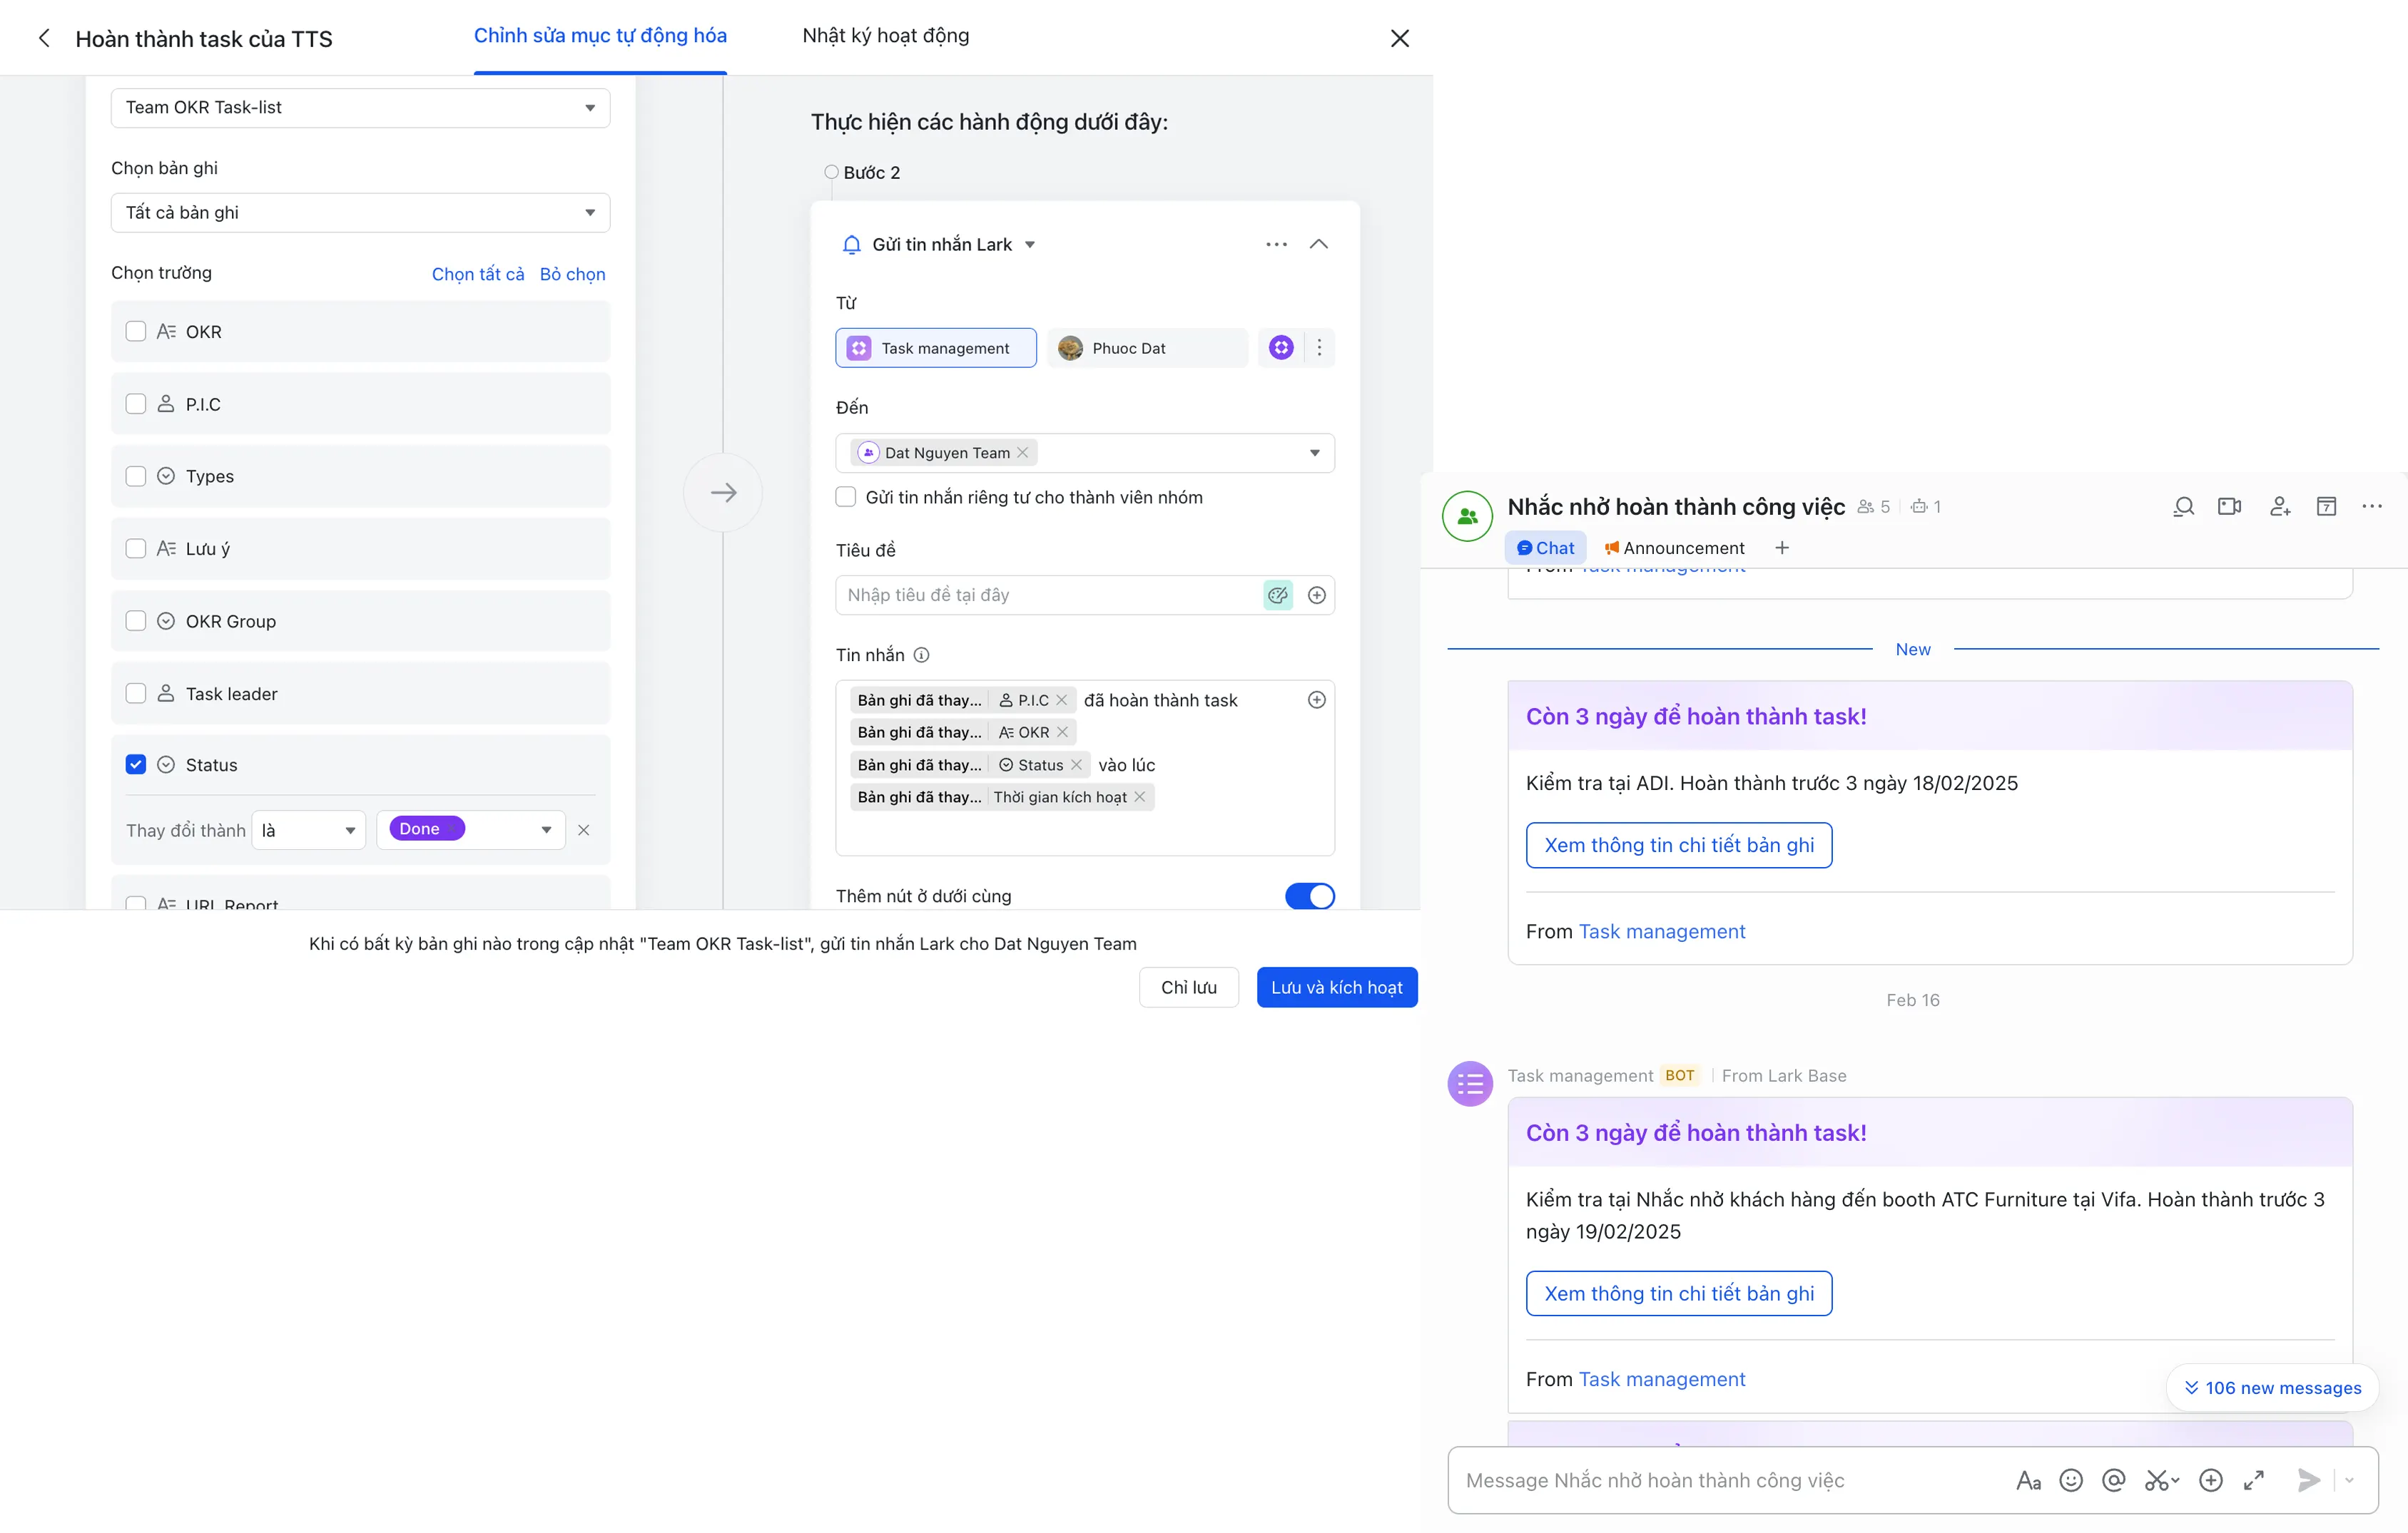2408x1533 pixels.
Task: Disable the 'Thêm nút ở dưới cùng' toggle
Action: pyautogui.click(x=1310, y=896)
